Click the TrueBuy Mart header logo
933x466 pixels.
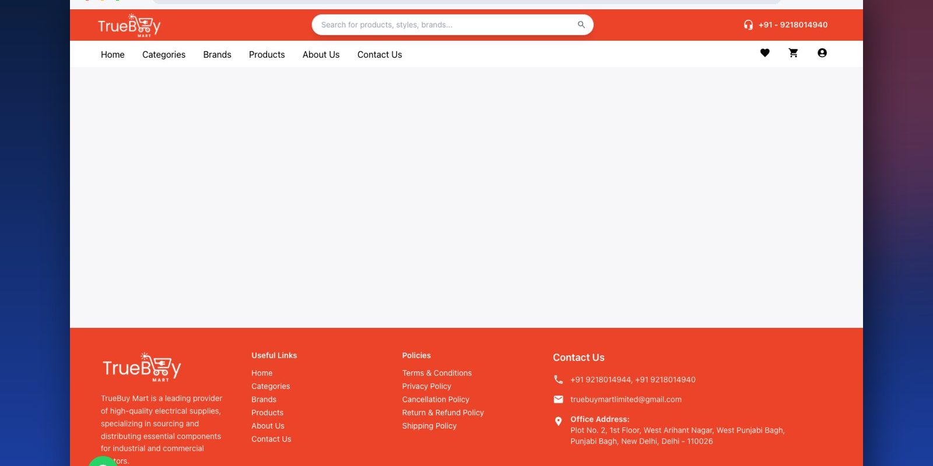pyautogui.click(x=129, y=26)
